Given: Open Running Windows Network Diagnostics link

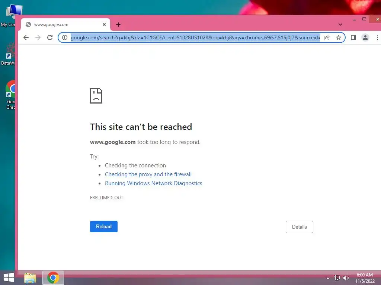Looking at the screenshot, I should pyautogui.click(x=154, y=183).
